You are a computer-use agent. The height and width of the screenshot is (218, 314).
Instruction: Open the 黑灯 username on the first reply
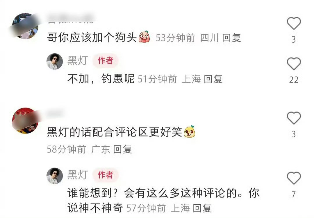[78, 60]
